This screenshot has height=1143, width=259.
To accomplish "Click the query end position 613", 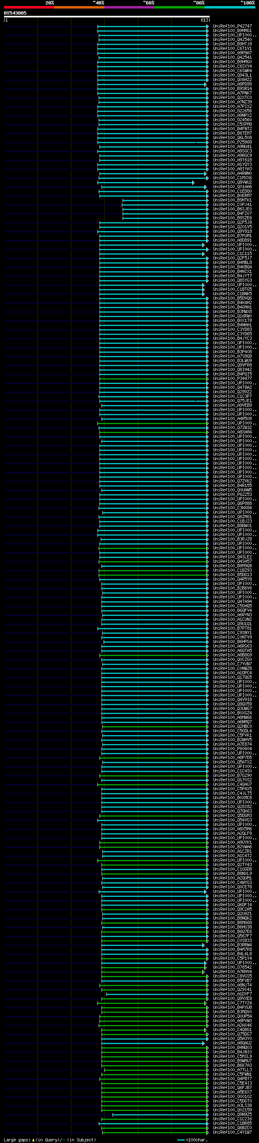I will (x=204, y=20).
